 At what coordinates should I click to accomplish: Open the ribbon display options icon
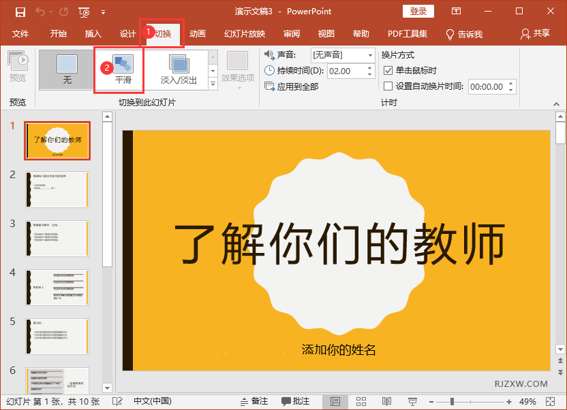point(457,11)
